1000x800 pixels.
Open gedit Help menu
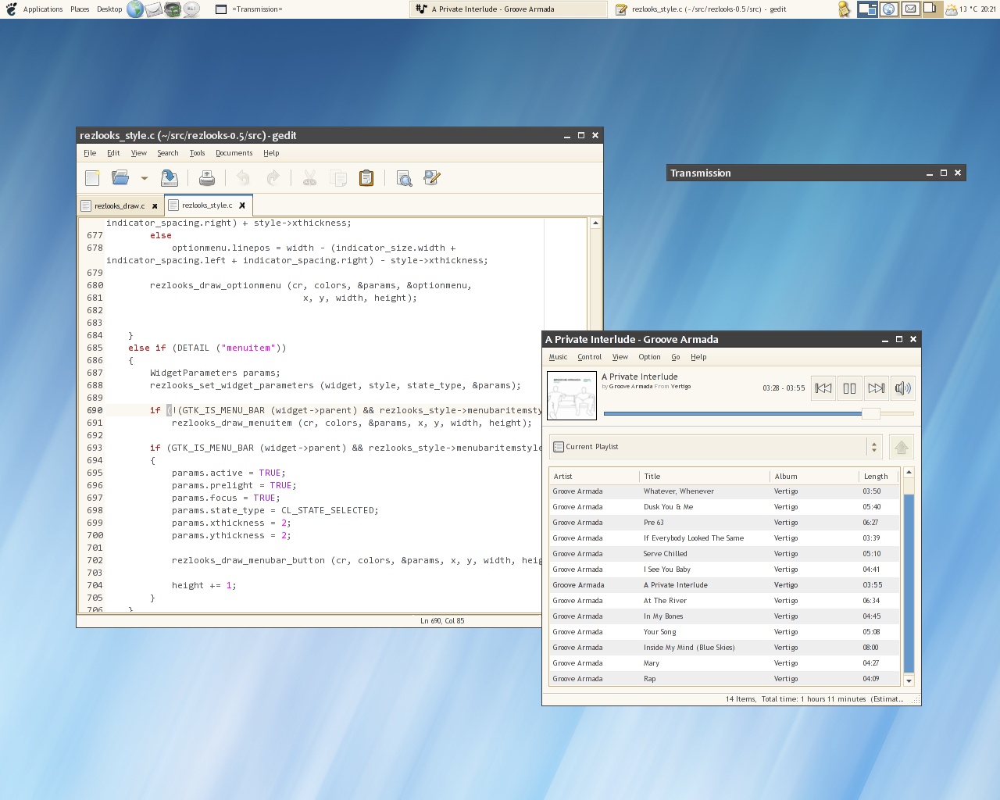pyautogui.click(x=271, y=153)
